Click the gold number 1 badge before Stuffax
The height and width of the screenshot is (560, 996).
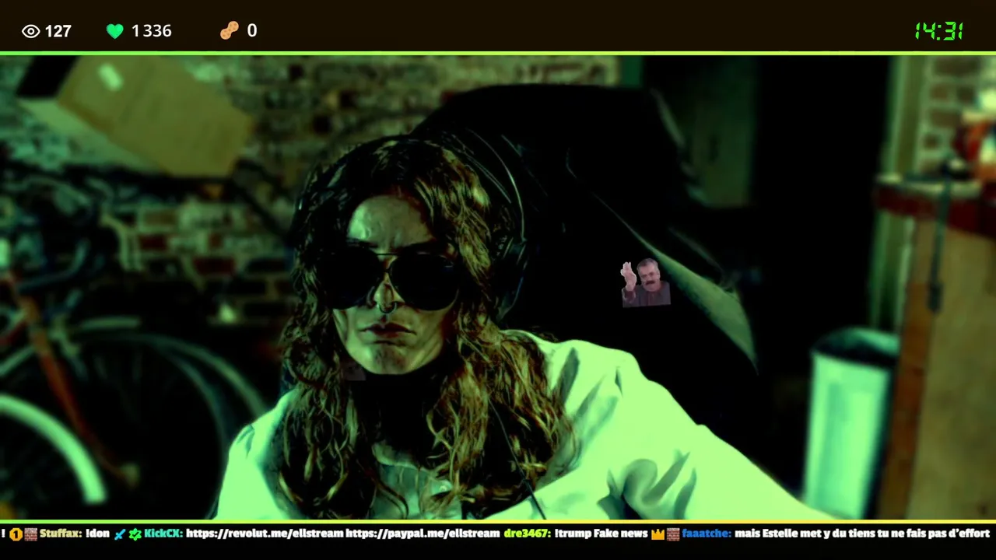[16, 534]
